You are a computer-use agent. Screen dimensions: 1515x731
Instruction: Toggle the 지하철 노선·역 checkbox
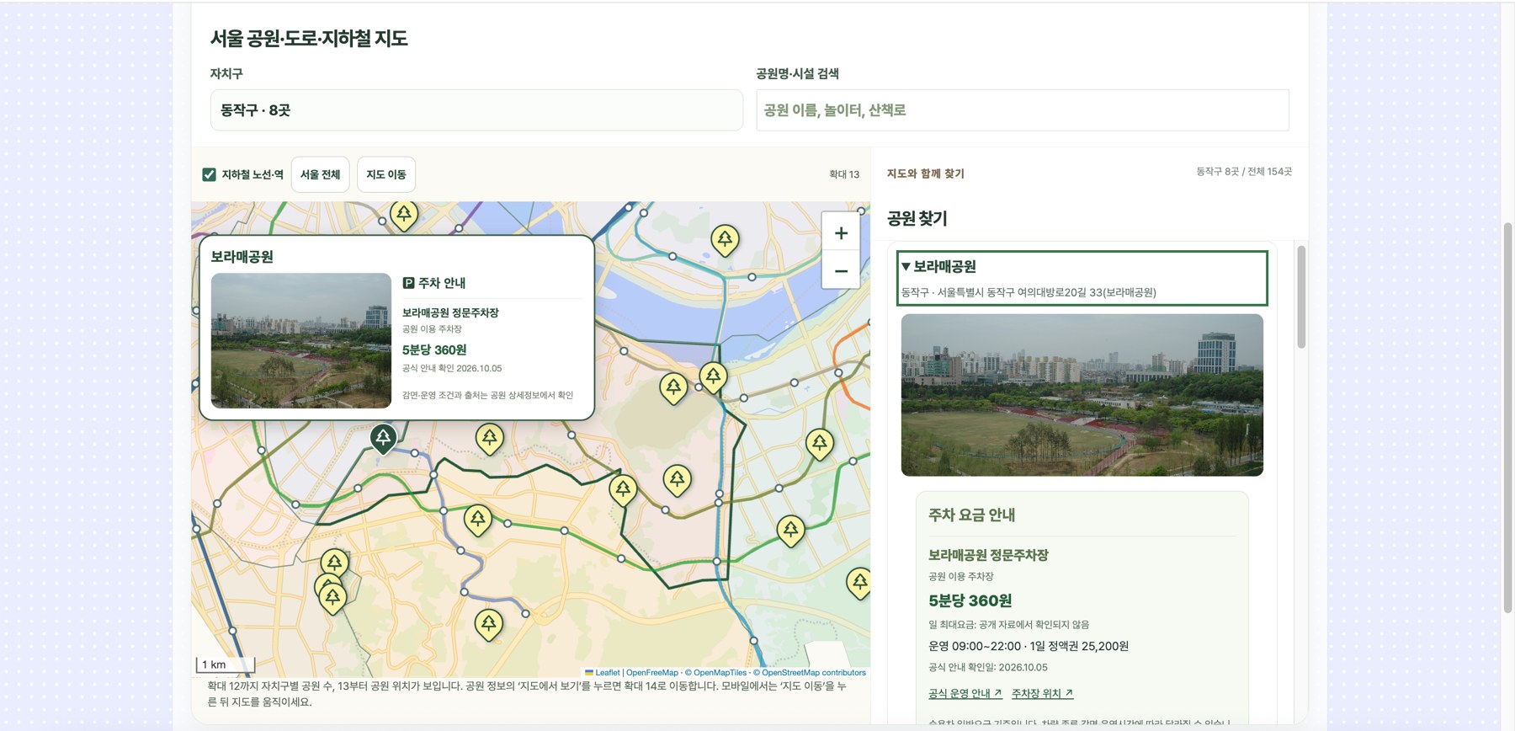click(x=209, y=174)
